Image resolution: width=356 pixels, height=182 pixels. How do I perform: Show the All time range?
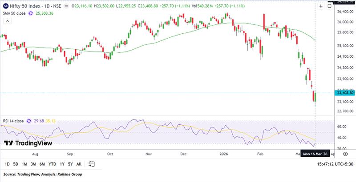click(79, 164)
